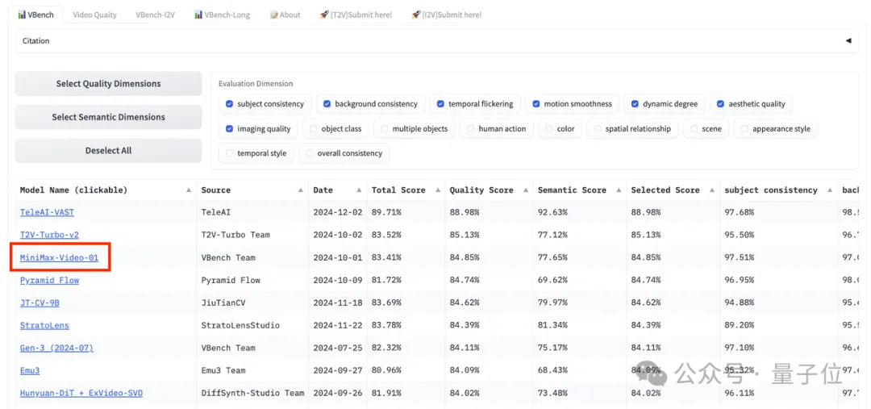Click sort arrows on Source column
871x409 pixels.
tap(301, 190)
